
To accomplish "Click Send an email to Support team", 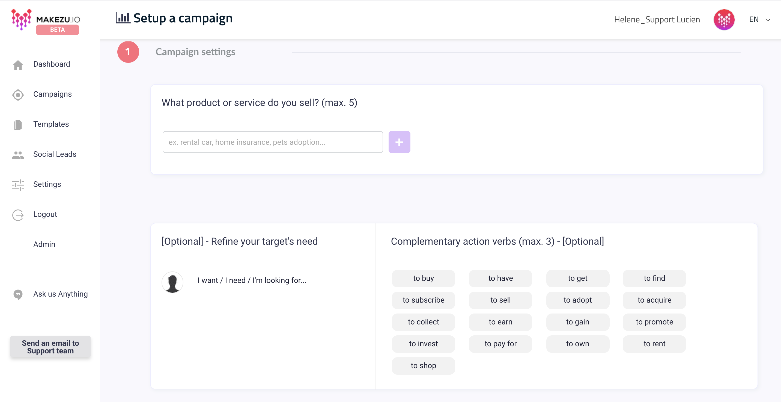I will [50, 347].
